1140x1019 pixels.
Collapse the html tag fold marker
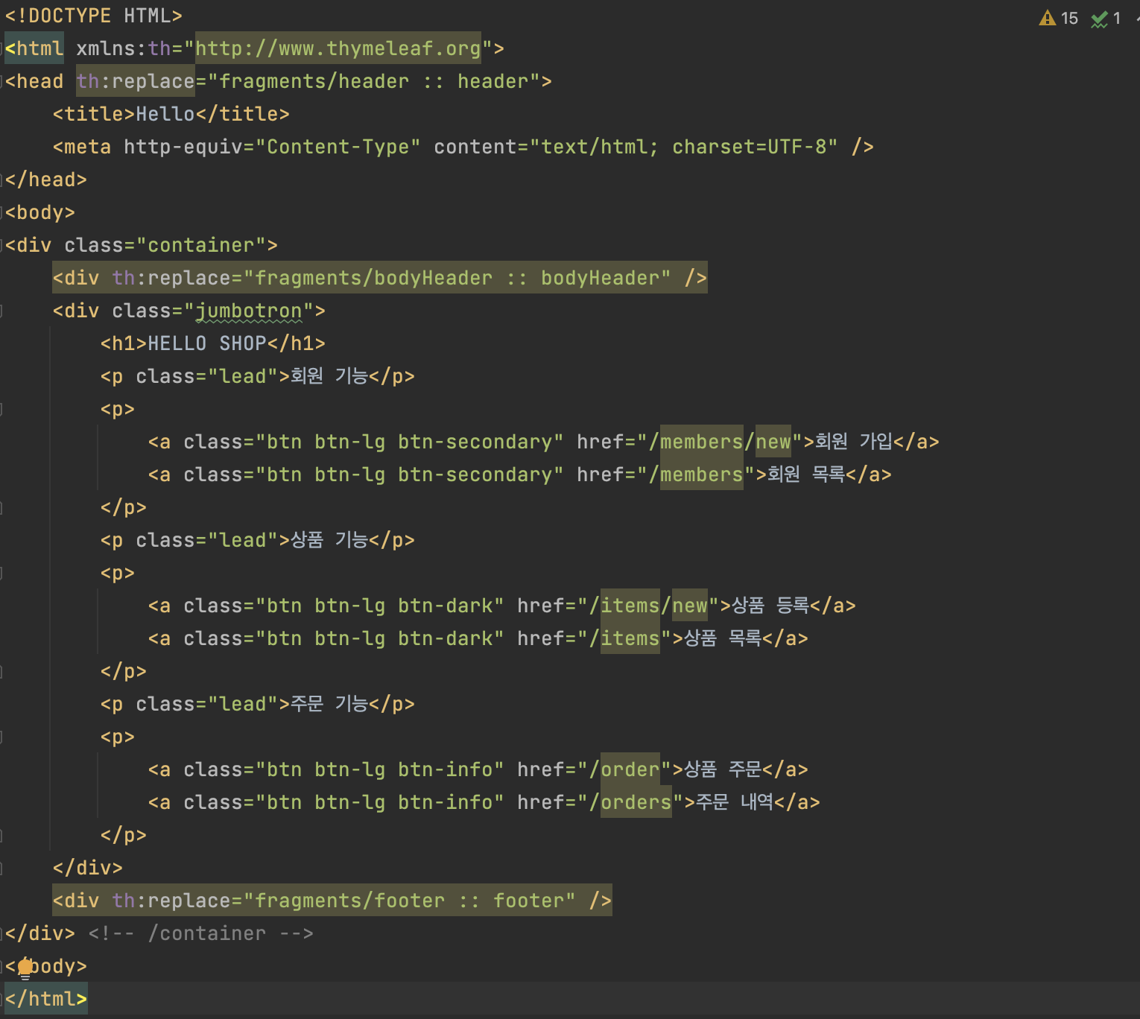[2, 48]
